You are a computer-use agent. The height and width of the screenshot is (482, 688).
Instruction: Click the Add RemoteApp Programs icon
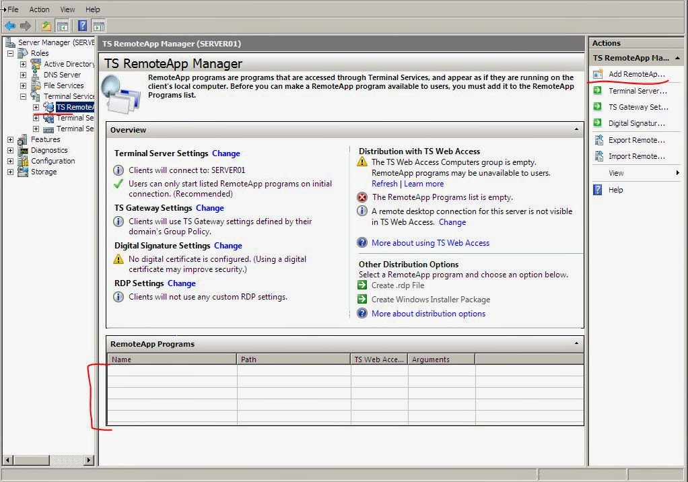click(598, 74)
